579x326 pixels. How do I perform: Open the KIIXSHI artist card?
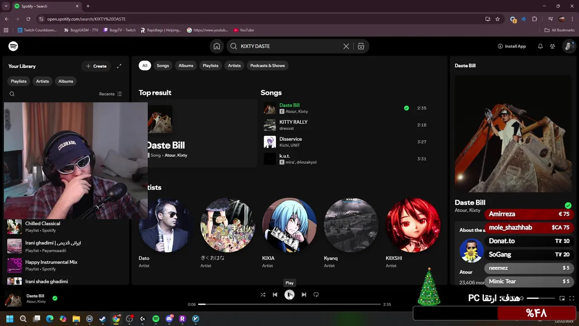(x=413, y=233)
